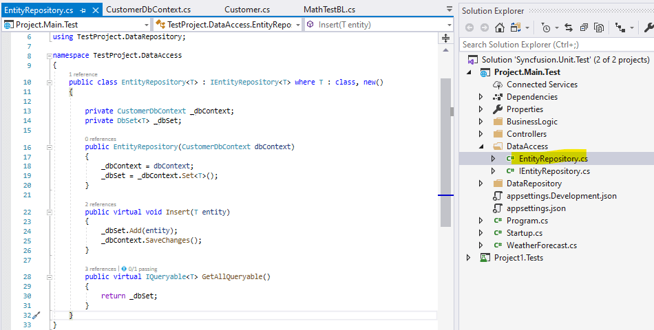Click the View Class Diagram hierarchy icon
The image size is (654, 330).
[620, 27]
